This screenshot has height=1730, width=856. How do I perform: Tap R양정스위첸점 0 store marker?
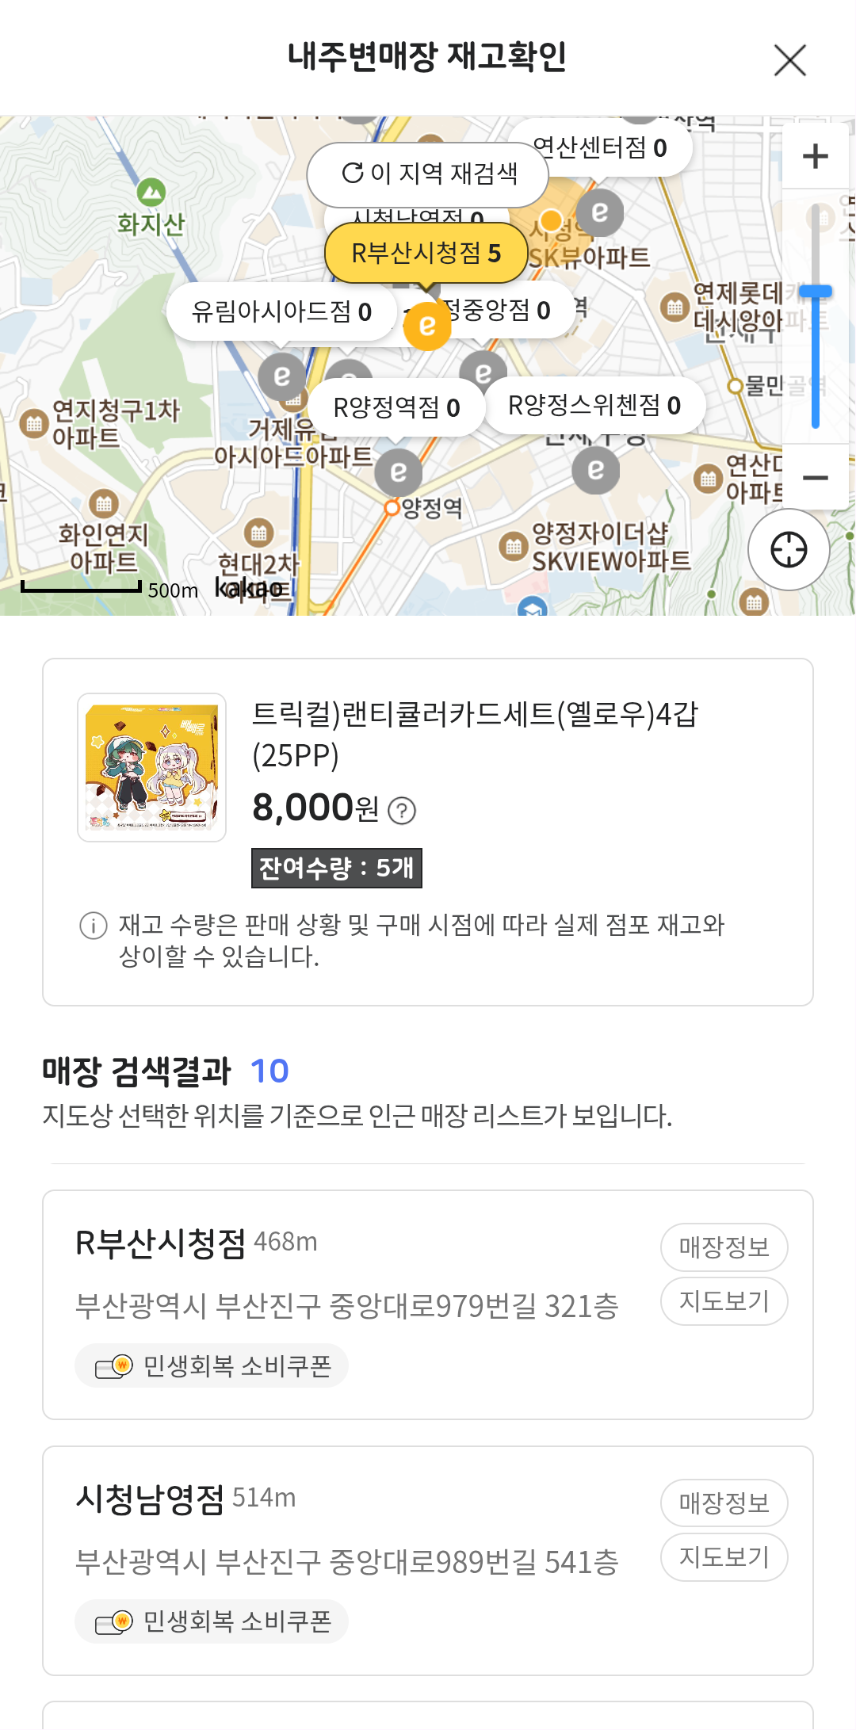(x=594, y=406)
